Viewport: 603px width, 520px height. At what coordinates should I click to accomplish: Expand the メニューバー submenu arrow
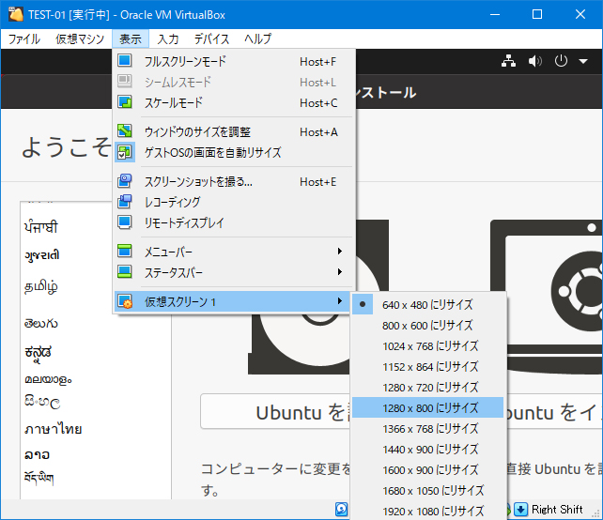click(x=340, y=251)
